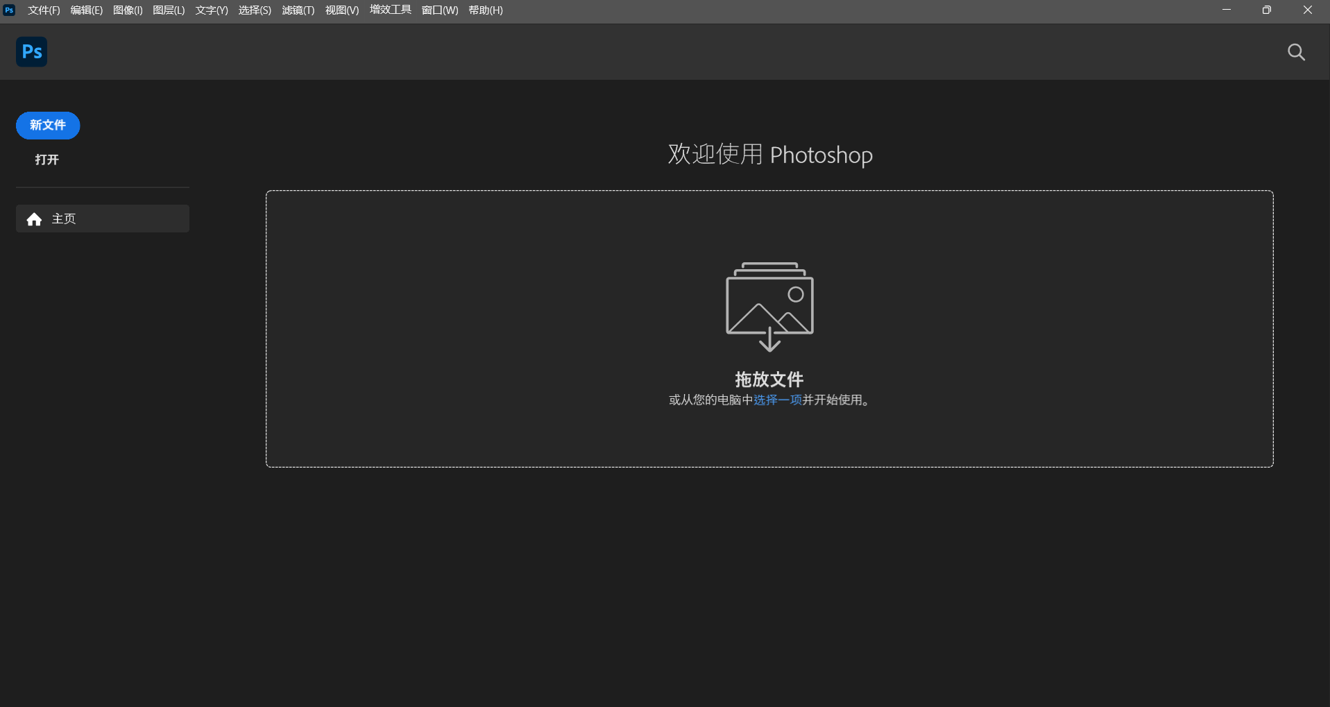Click the small Ps title bar icon
The height and width of the screenshot is (707, 1330).
[x=9, y=10]
